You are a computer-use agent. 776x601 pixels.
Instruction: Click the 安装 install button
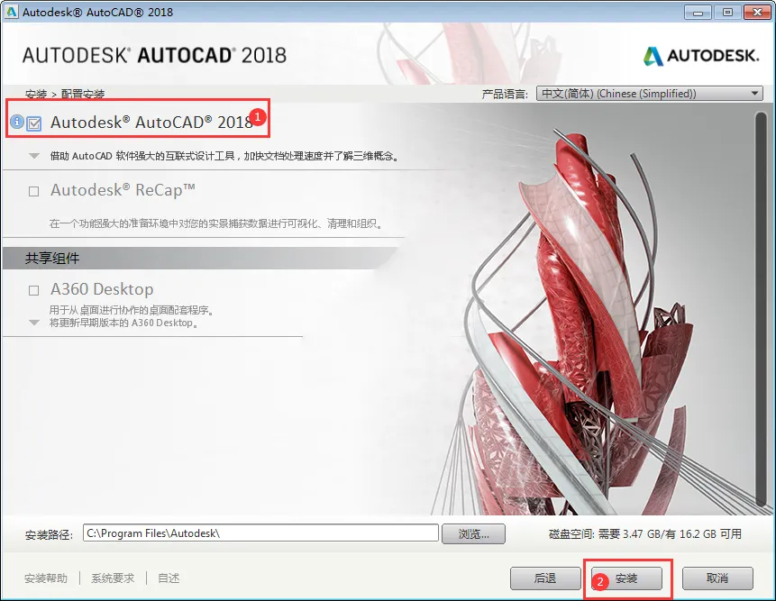click(626, 578)
